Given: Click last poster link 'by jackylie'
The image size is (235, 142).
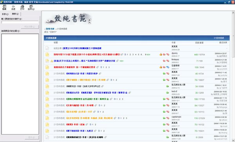Looking at the screenshot, I should point(222,75).
